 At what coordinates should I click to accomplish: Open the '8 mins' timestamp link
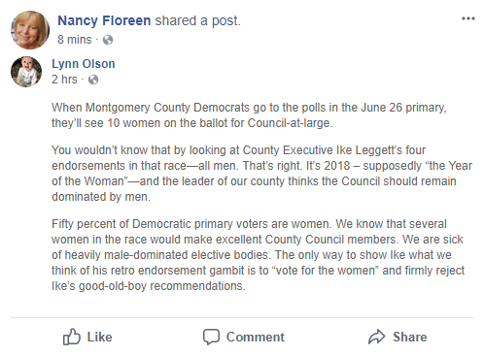[75, 40]
